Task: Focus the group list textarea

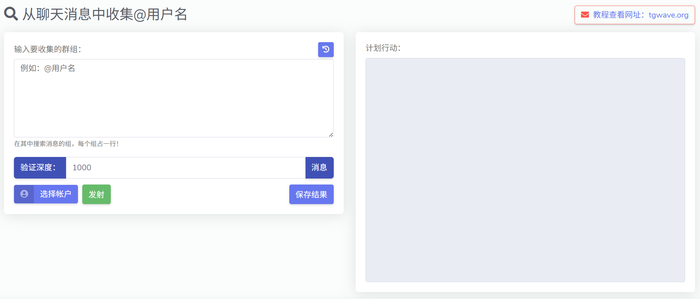Action: pyautogui.click(x=174, y=103)
